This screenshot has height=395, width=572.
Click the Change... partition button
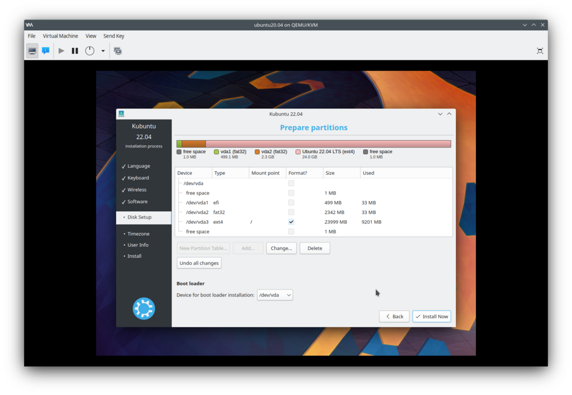pyautogui.click(x=281, y=248)
